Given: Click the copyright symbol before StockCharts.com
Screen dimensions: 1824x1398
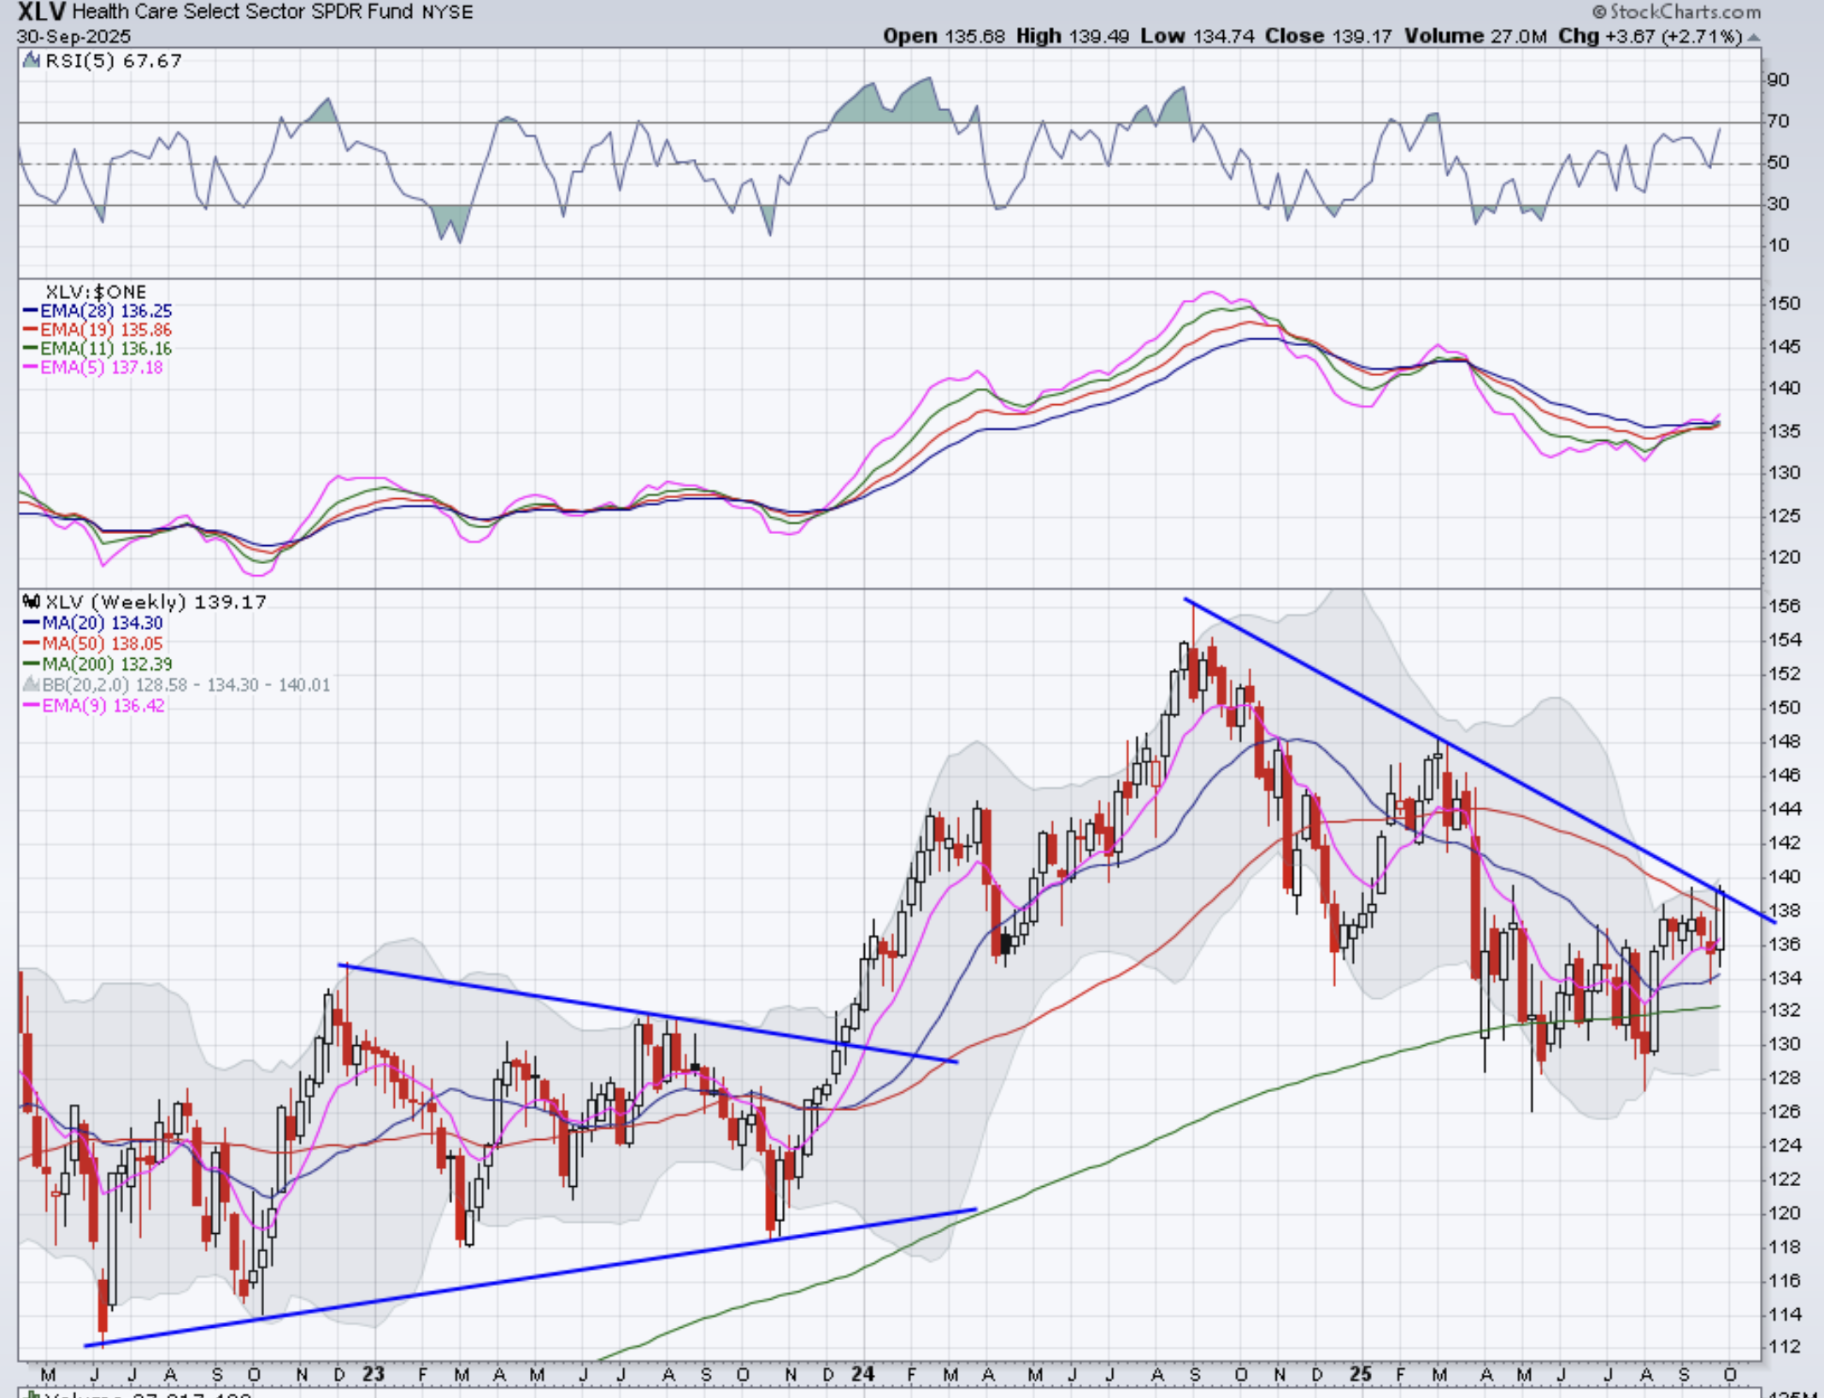Looking at the screenshot, I should pyautogui.click(x=1598, y=12).
